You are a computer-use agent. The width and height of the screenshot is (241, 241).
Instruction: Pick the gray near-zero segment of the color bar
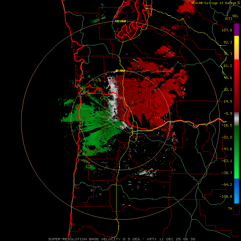coord(236,119)
